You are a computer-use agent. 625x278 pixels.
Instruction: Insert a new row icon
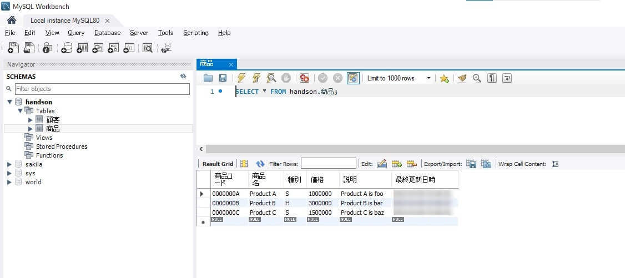397,163
